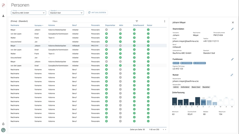Sort by the Kolonne column header
This screenshot has width=239, height=134.
click(x=52, y=25)
